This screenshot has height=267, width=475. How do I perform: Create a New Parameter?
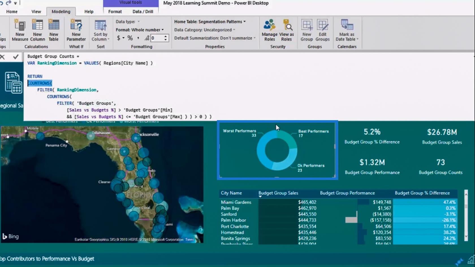point(76,30)
